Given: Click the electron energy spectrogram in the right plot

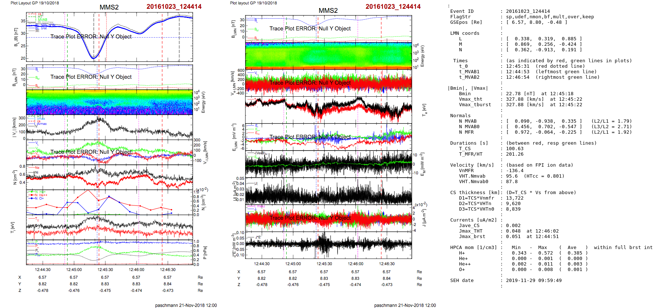Looking at the screenshot, I should (328, 56).
